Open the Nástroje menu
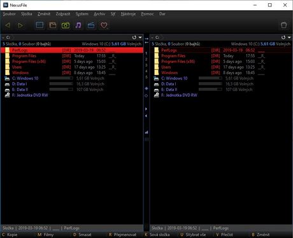 pyautogui.click(x=128, y=14)
